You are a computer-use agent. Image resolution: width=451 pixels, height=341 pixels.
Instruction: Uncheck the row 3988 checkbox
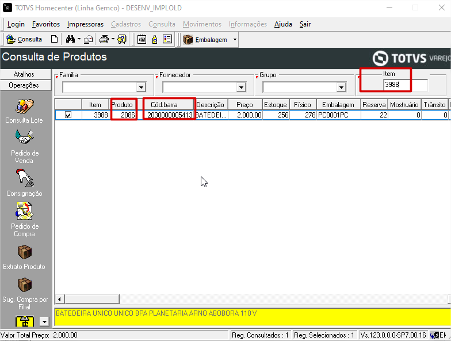68,115
